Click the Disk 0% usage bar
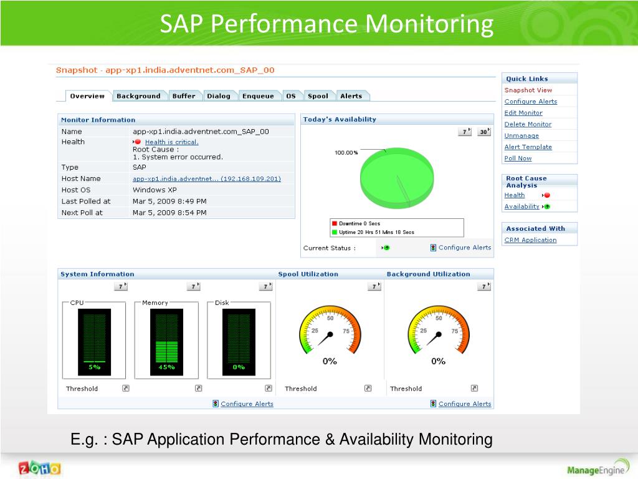 [x=239, y=342]
